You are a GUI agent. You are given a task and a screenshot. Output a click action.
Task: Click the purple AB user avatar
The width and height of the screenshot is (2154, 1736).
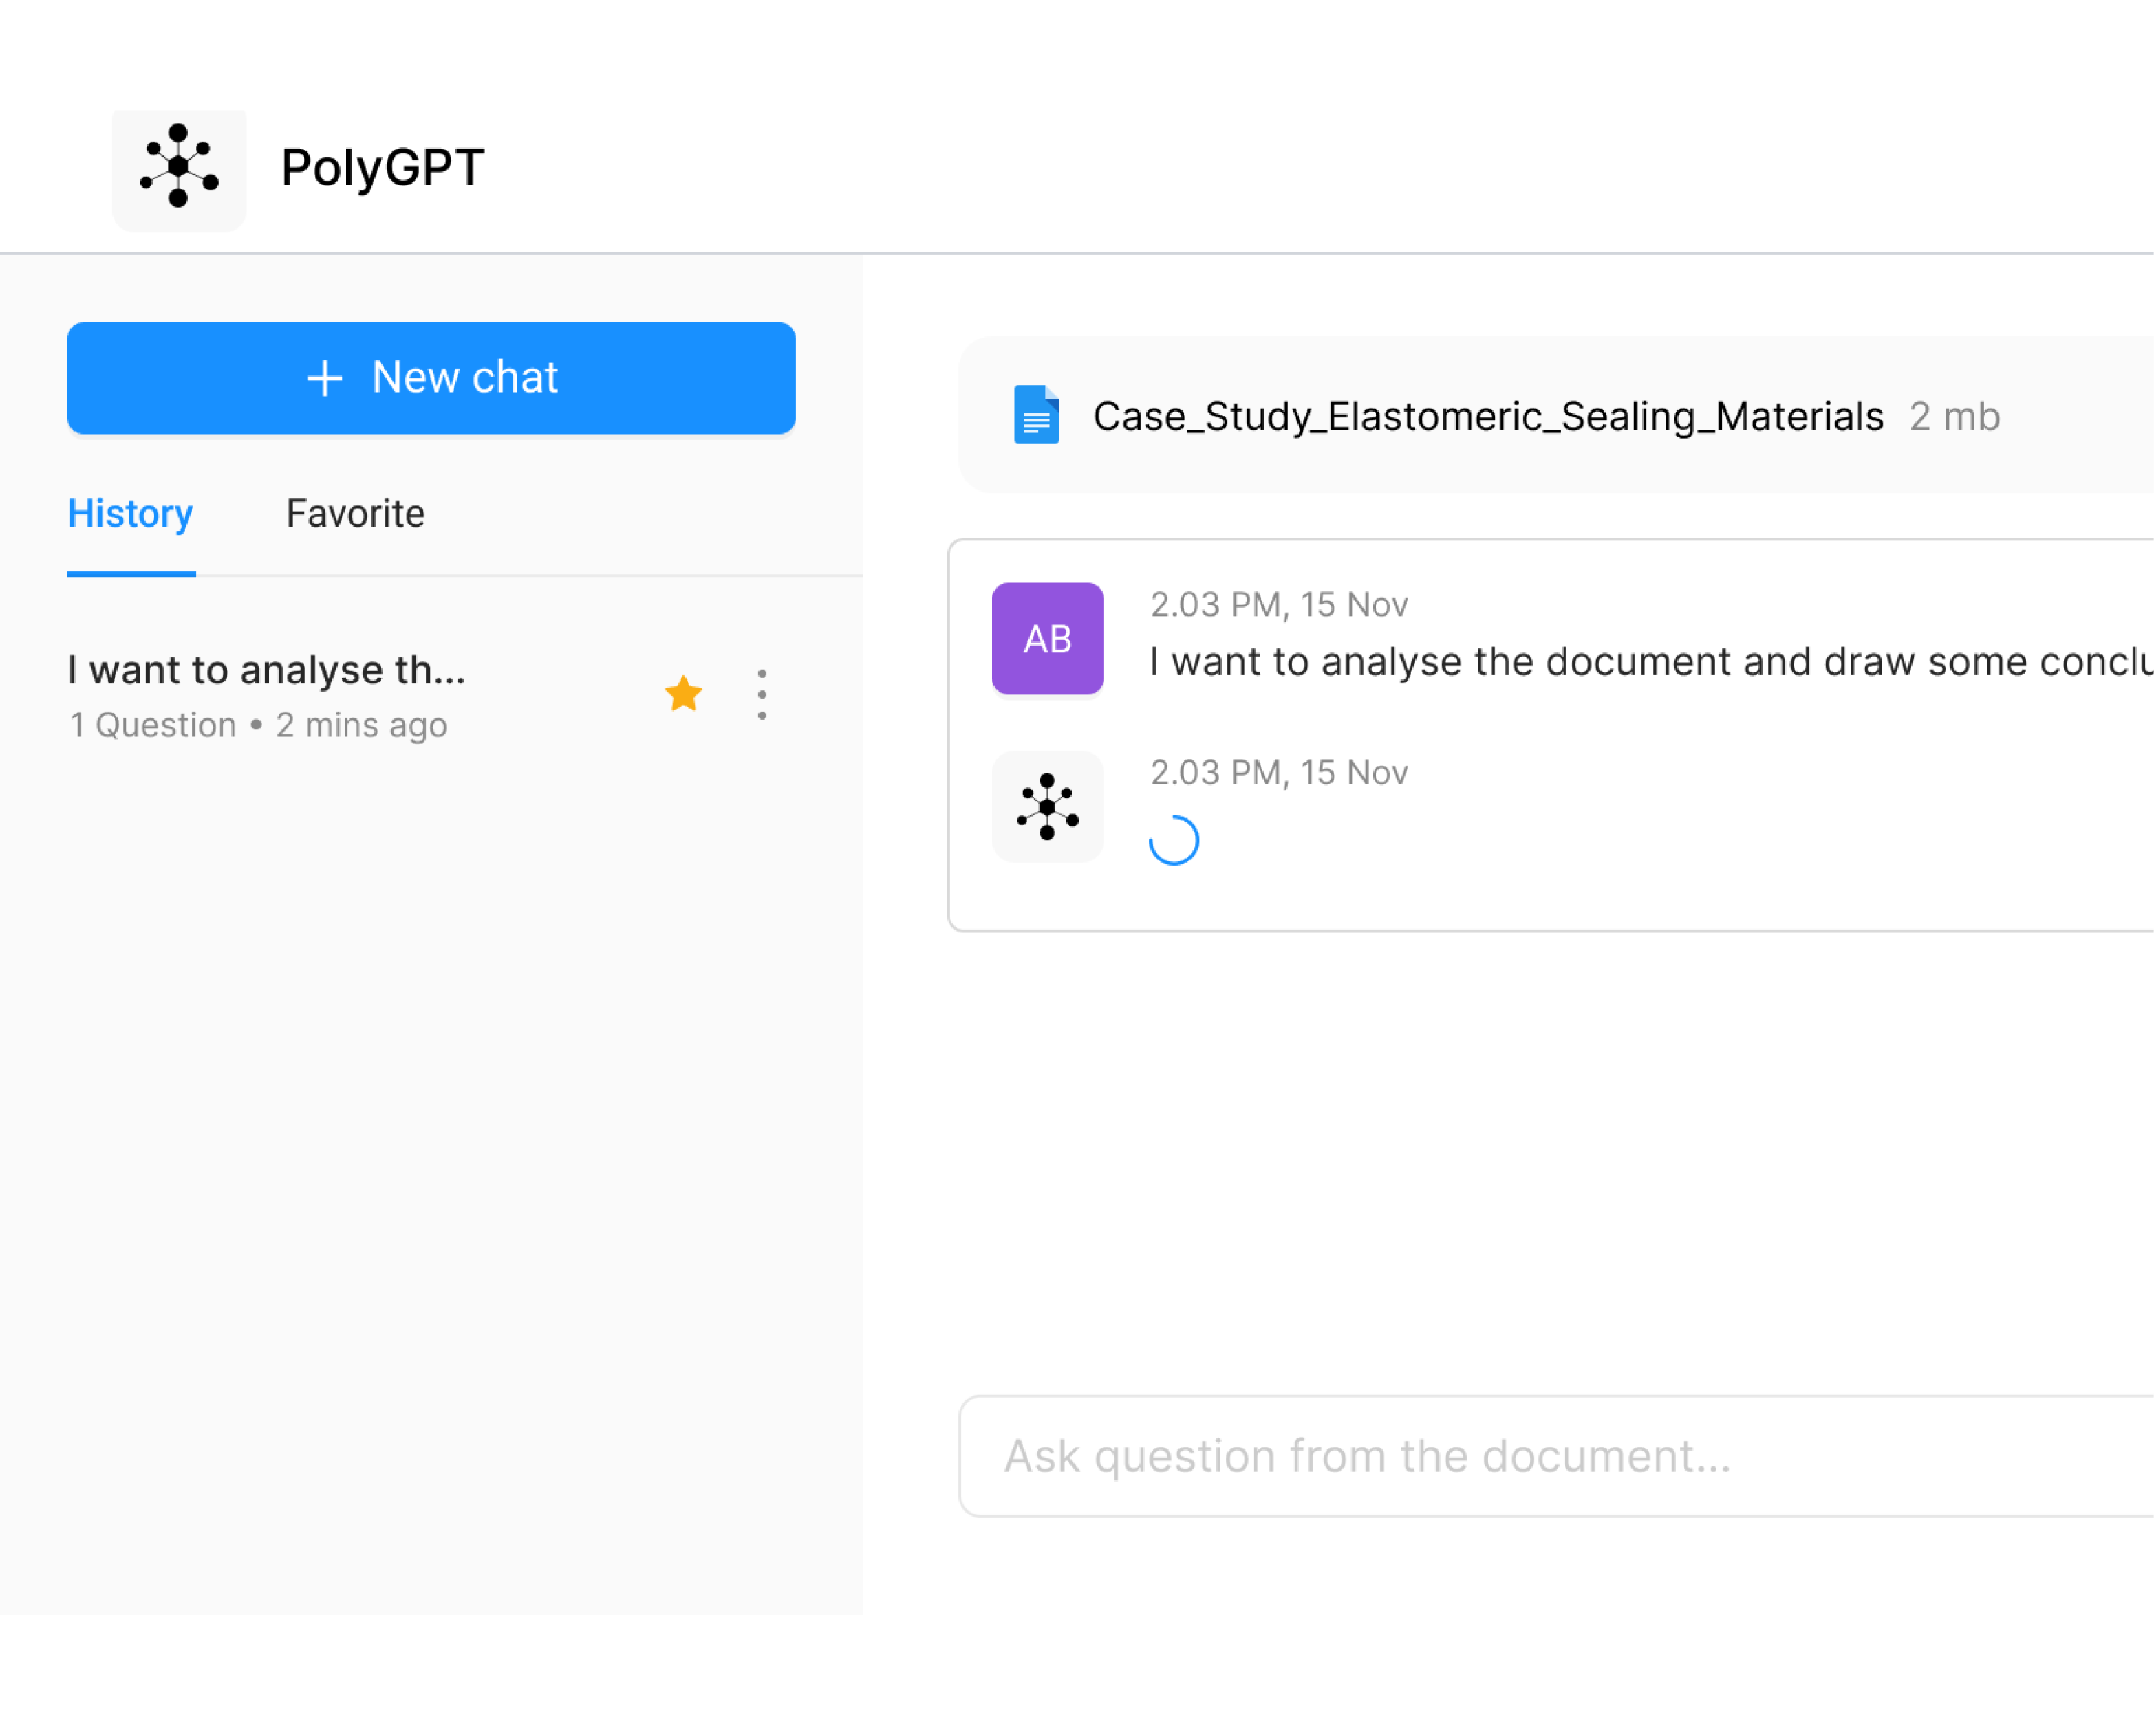point(1048,639)
